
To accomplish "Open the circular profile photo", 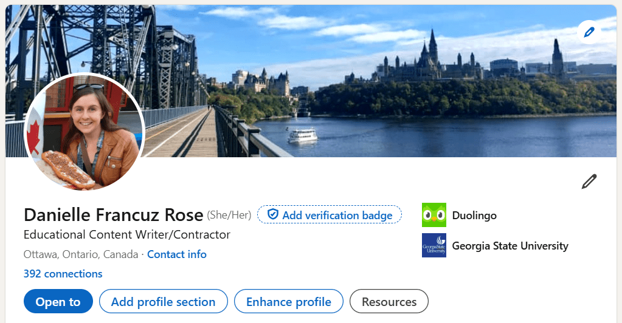I will click(x=85, y=132).
